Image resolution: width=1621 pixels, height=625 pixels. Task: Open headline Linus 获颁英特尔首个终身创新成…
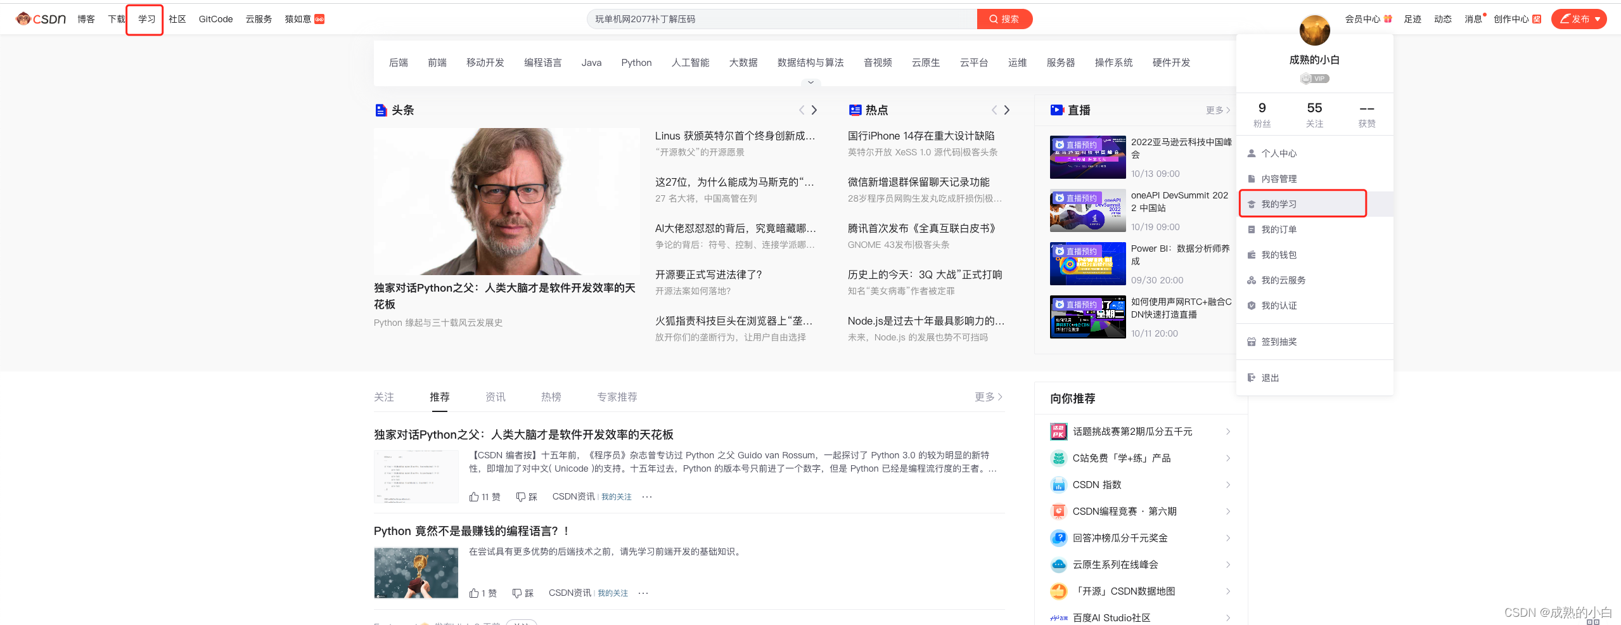tap(735, 136)
